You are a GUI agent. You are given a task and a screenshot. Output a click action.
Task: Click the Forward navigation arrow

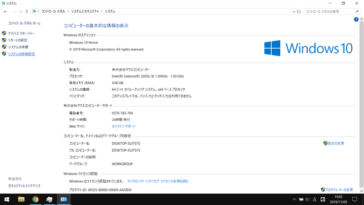tap(14, 11)
